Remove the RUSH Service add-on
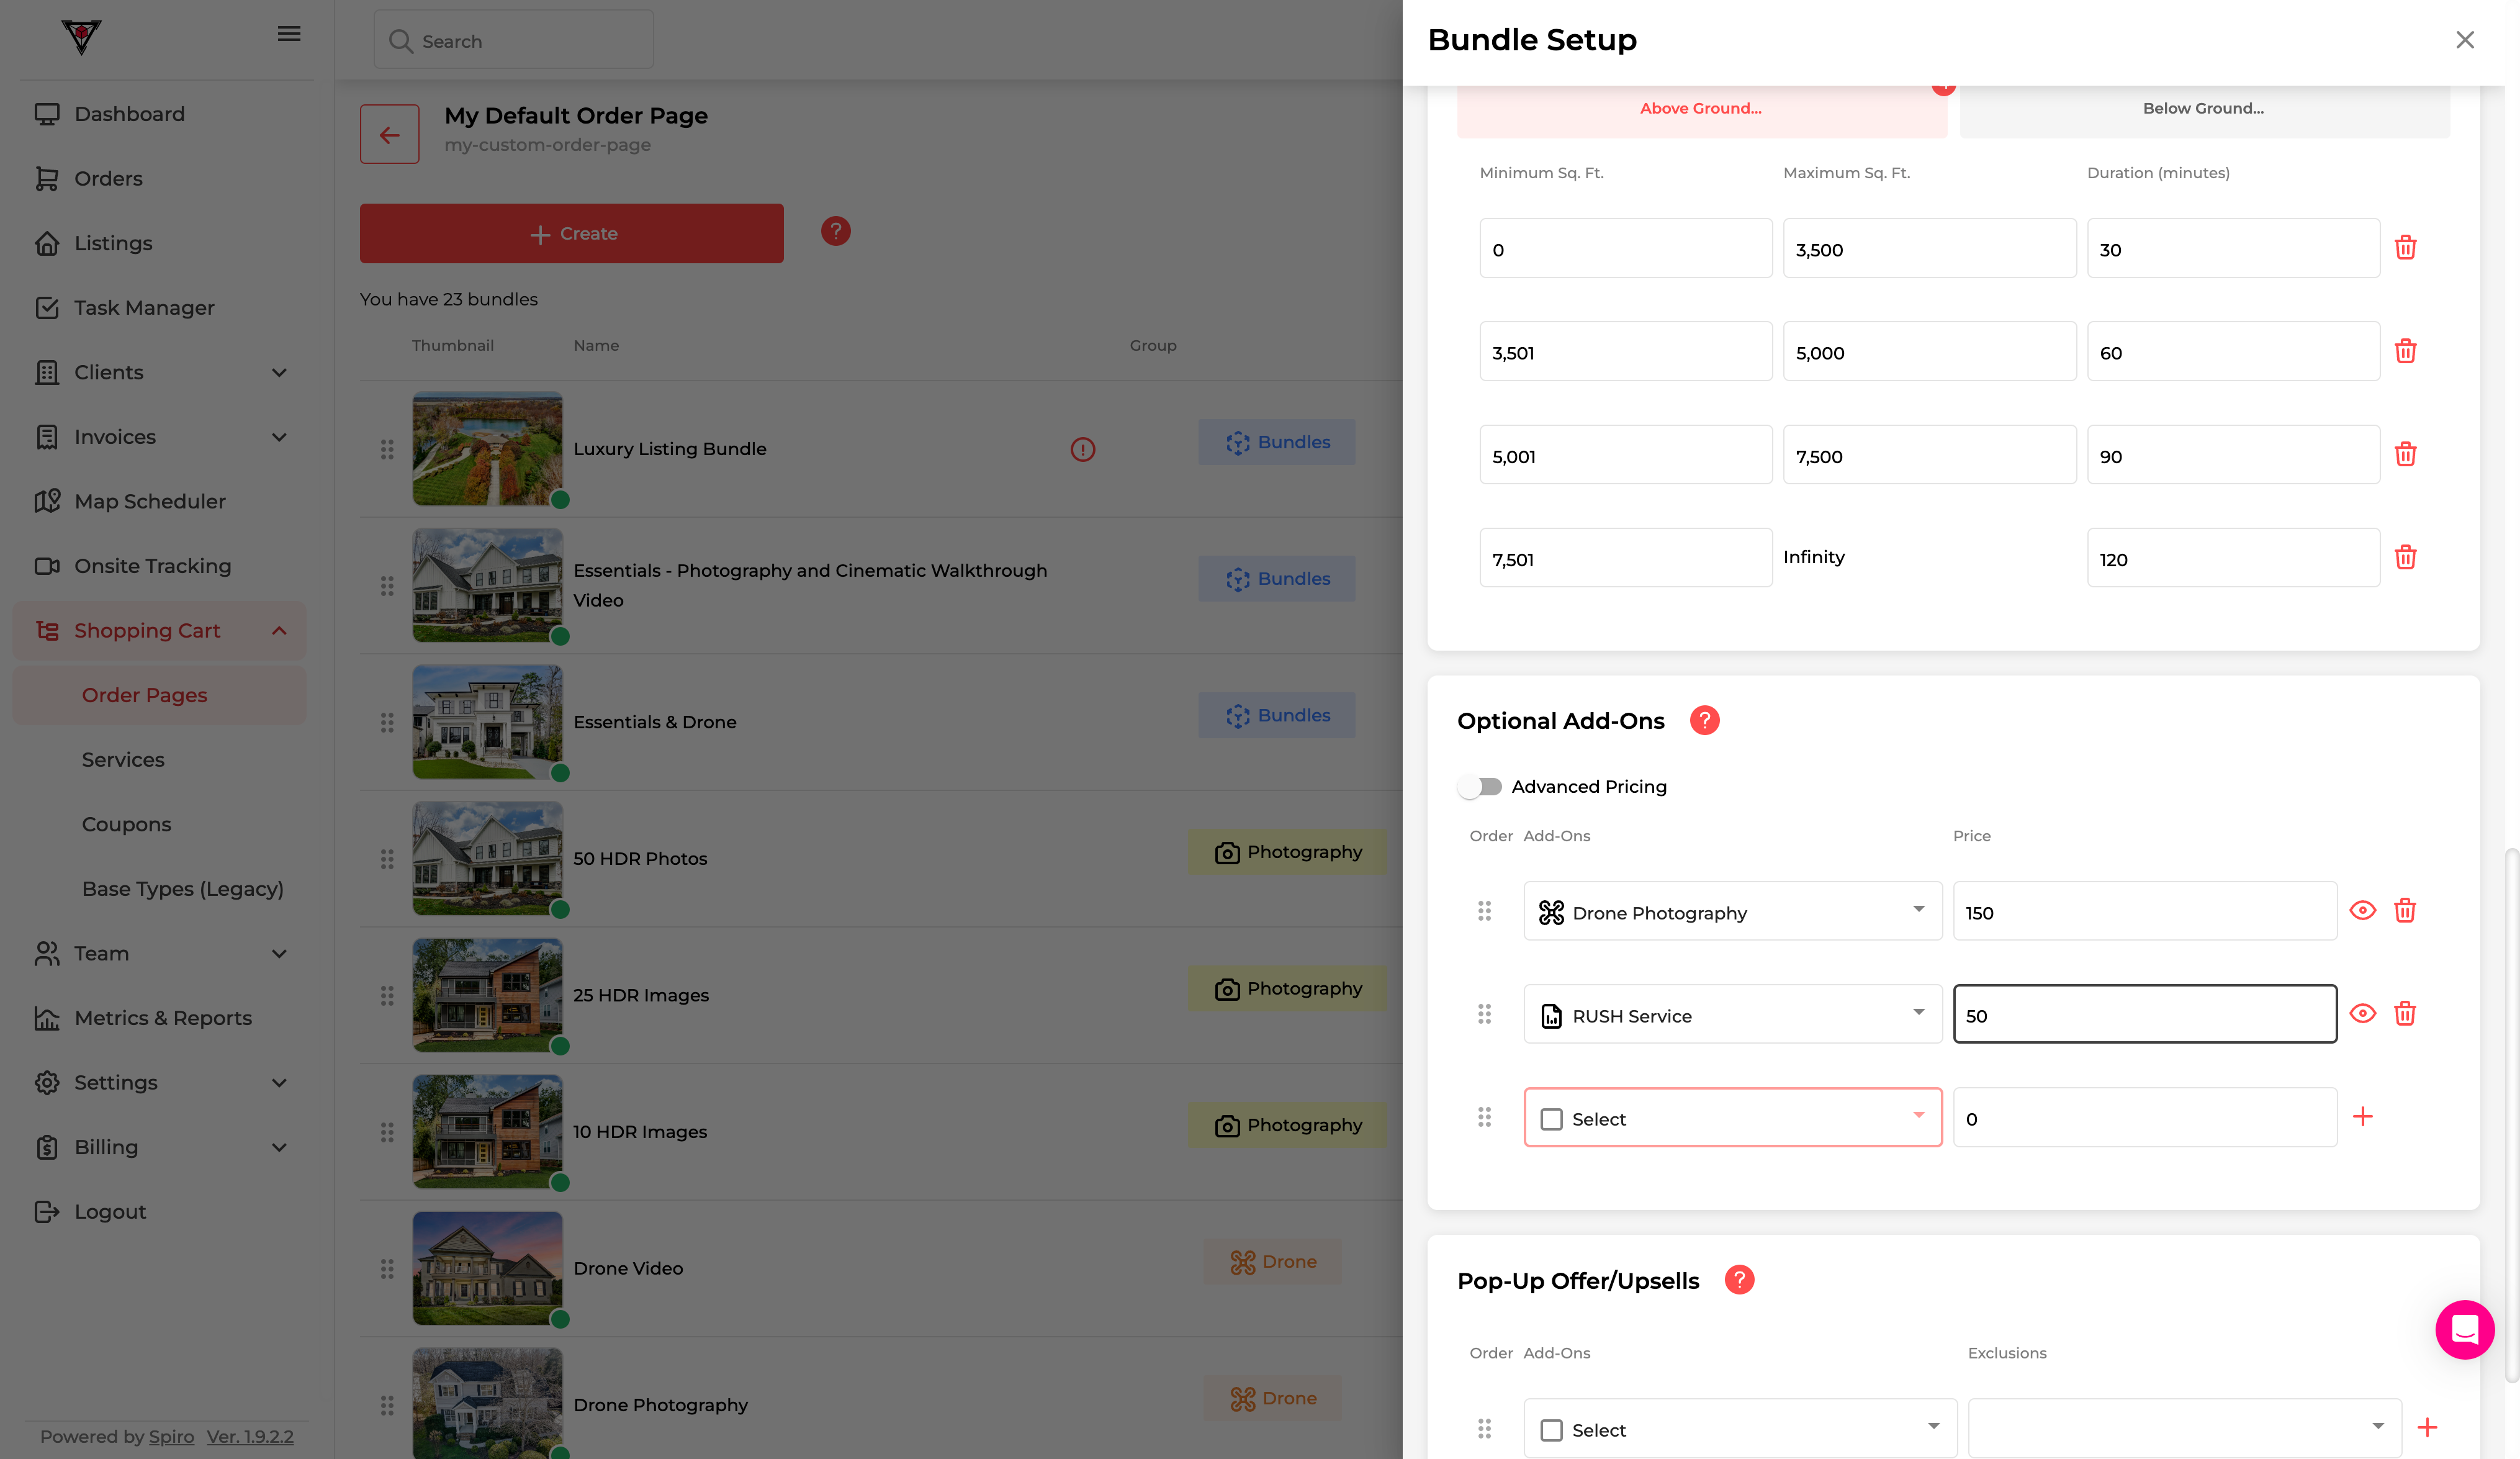This screenshot has height=1459, width=2520. pos(2405,1013)
